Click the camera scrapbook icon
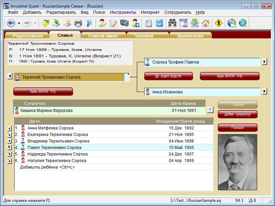This screenshot has width=275, height=206. [124, 23]
